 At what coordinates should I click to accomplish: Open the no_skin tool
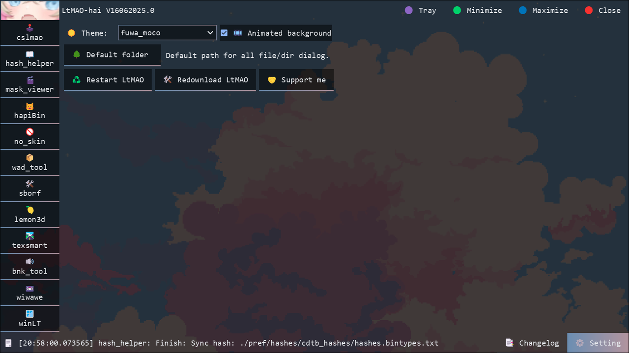click(29, 136)
